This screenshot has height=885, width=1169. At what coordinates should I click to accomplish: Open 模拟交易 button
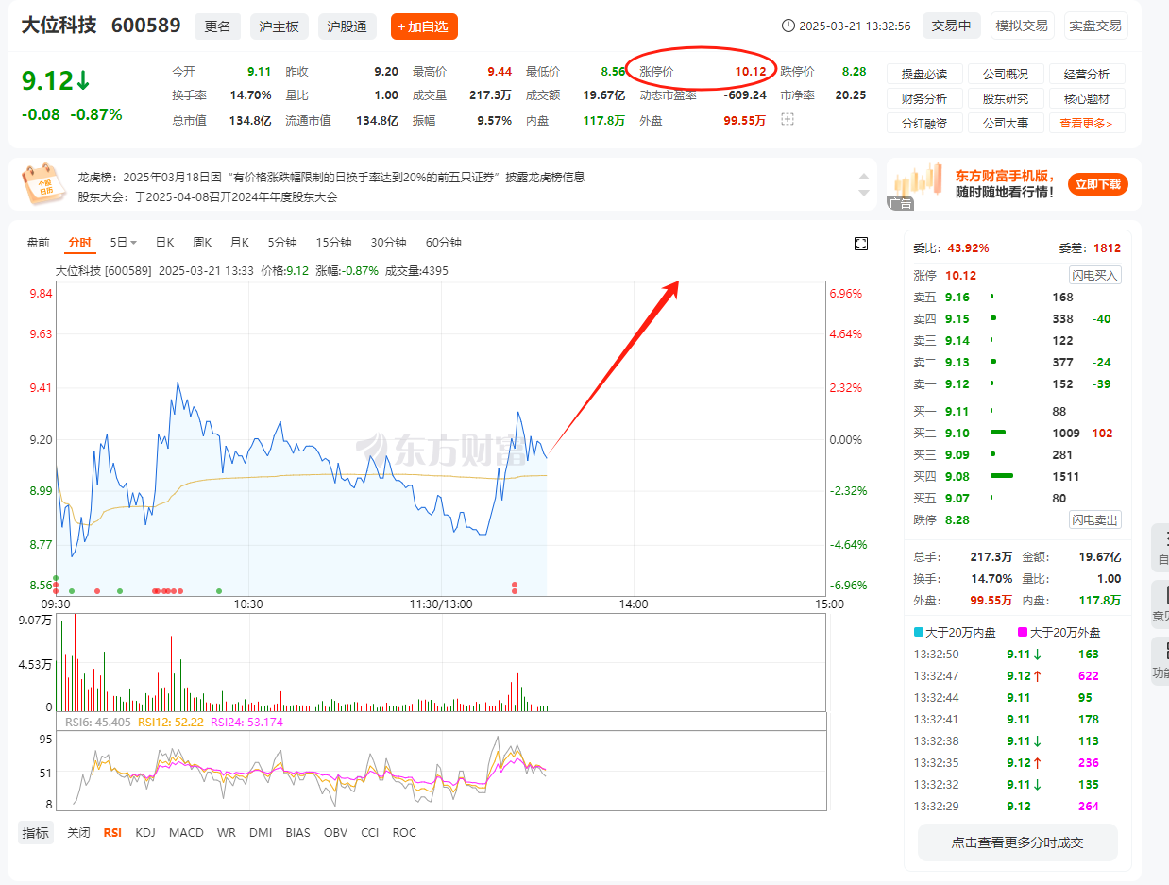pyautogui.click(x=1022, y=26)
